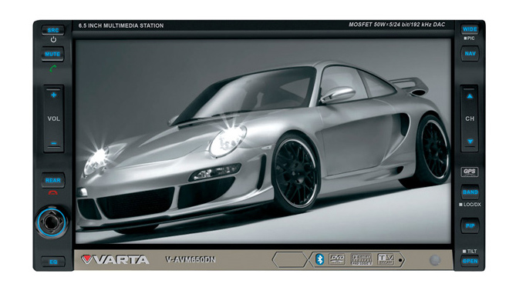The image size is (516, 287).
Task: Toggle picture-in-picture with PIP button
Action: [x=470, y=225]
